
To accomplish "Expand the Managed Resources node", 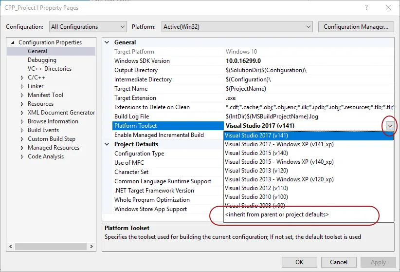I will coord(22,148).
